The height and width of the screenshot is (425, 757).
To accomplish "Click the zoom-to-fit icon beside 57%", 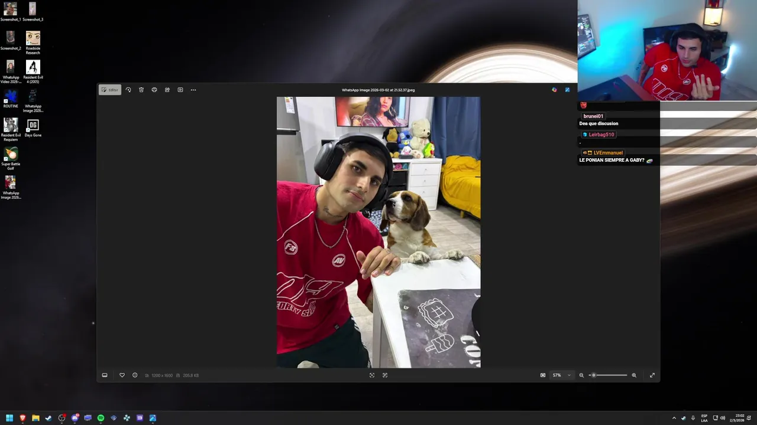I will tap(543, 375).
